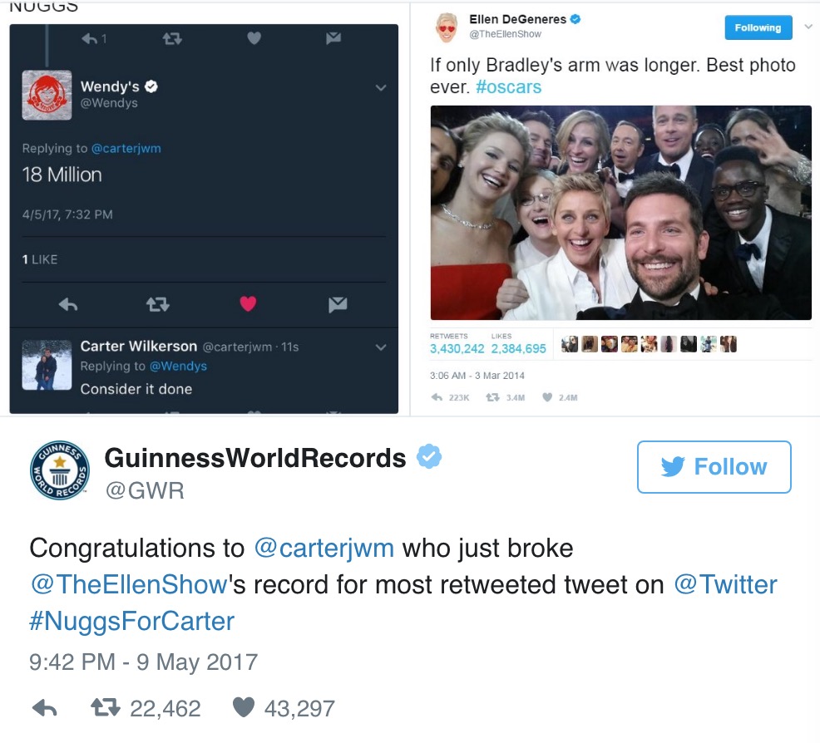Open the @carterjwm mention in GWR tweet
820x743 pixels.
click(x=324, y=549)
